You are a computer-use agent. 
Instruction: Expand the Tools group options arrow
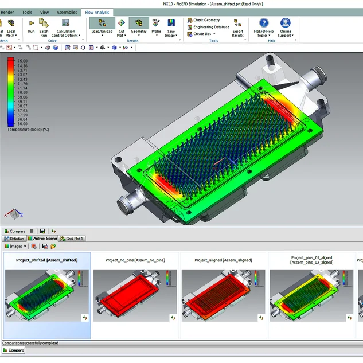tap(245, 40)
